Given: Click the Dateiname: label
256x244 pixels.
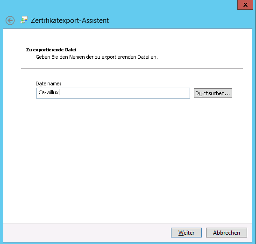Looking at the screenshot, I should [x=48, y=84].
